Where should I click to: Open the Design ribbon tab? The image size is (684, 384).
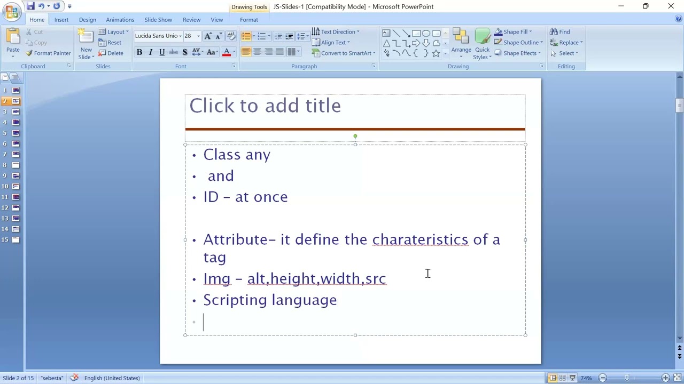[x=88, y=20]
